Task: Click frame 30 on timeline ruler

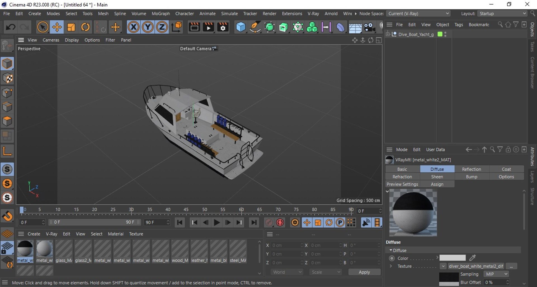Action: click(131, 210)
